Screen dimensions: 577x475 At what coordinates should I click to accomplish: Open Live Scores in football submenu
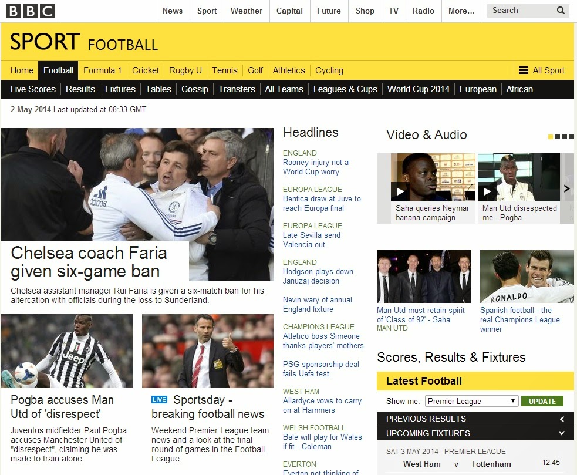tap(33, 89)
